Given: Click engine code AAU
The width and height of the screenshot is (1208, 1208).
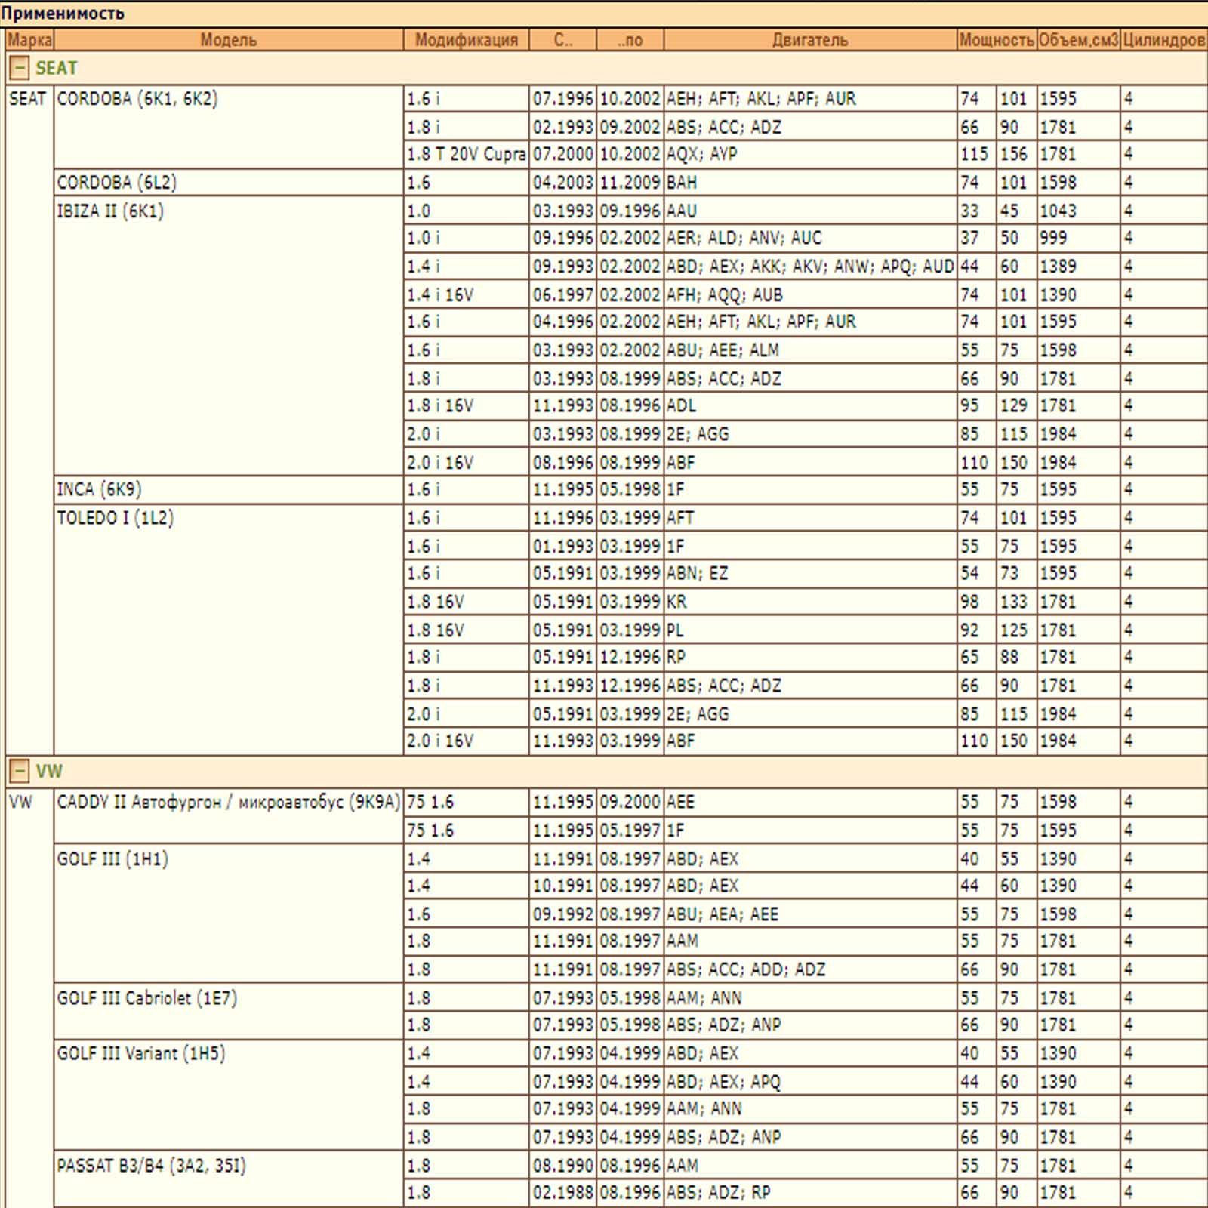Looking at the screenshot, I should pos(682,211).
